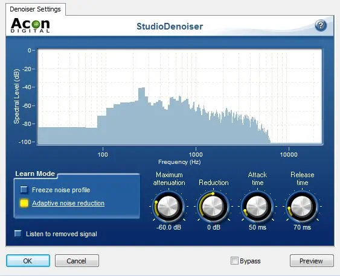Viewport: 340px width, 276px height.
Task: Select the Denoiser Settings tab
Action: tap(36, 9)
